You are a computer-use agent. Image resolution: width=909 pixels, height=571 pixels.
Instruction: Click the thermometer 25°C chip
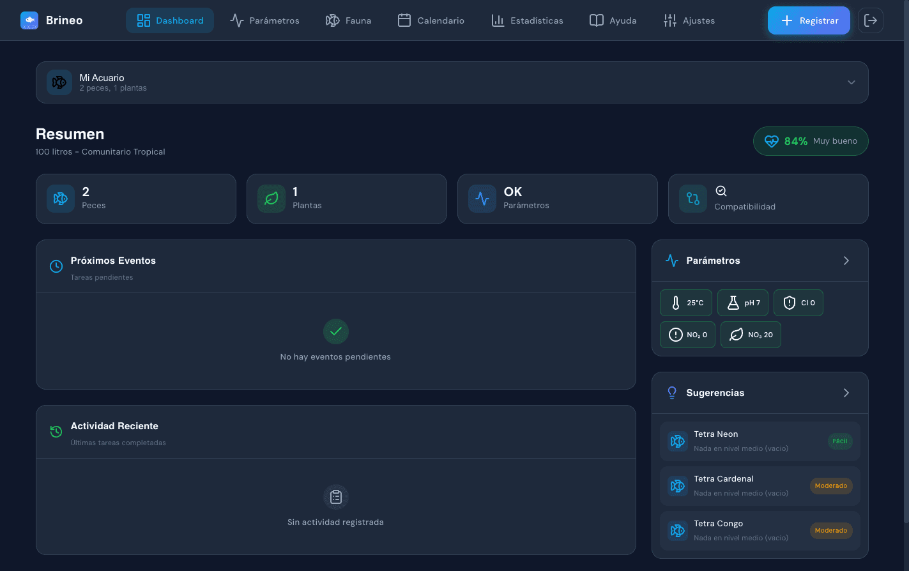[x=686, y=303]
